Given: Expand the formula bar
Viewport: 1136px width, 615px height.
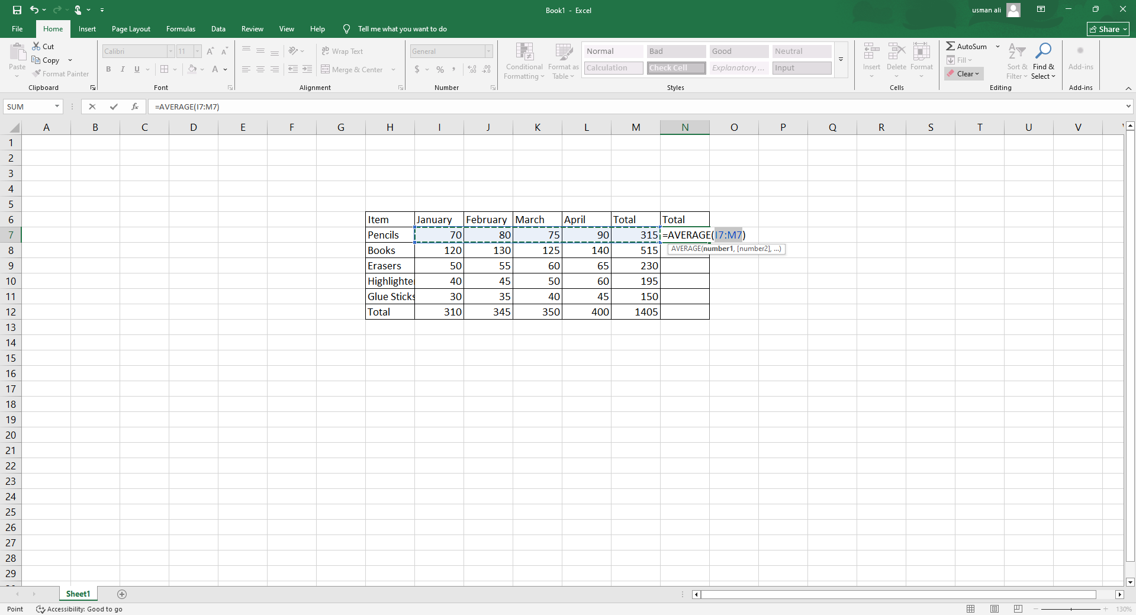Looking at the screenshot, I should coord(1128,107).
